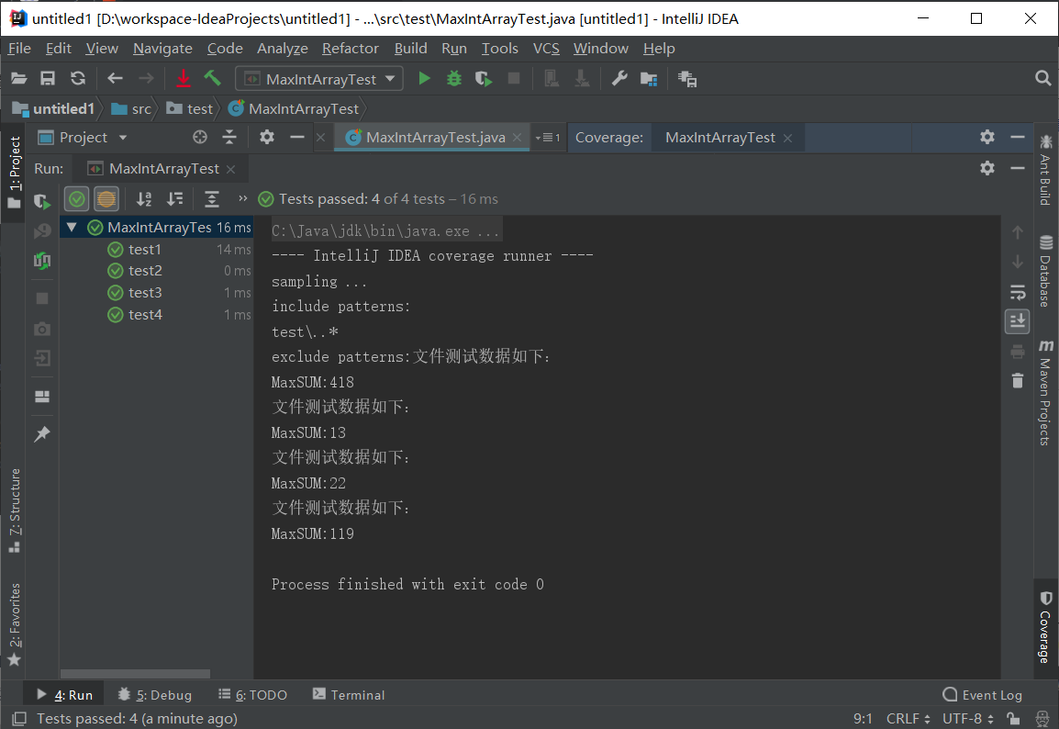Toggle read-only lock icon in status bar
Screen dimensions: 1059x729
[1013, 718]
